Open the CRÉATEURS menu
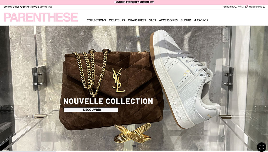The width and height of the screenshot is (268, 152). [x=117, y=20]
